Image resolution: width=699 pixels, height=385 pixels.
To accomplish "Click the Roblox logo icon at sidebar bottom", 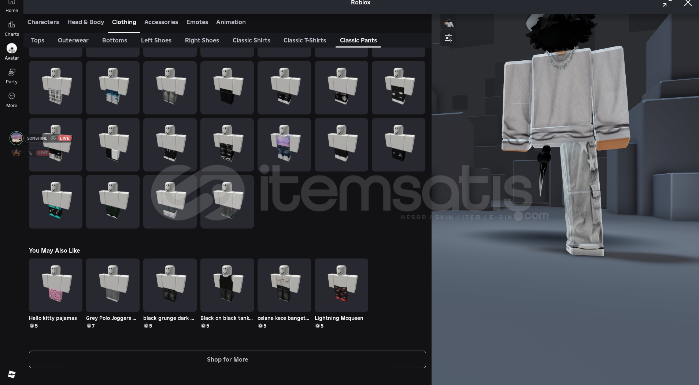I will 12,374.
